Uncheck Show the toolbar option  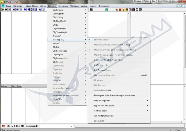(119, 40)
